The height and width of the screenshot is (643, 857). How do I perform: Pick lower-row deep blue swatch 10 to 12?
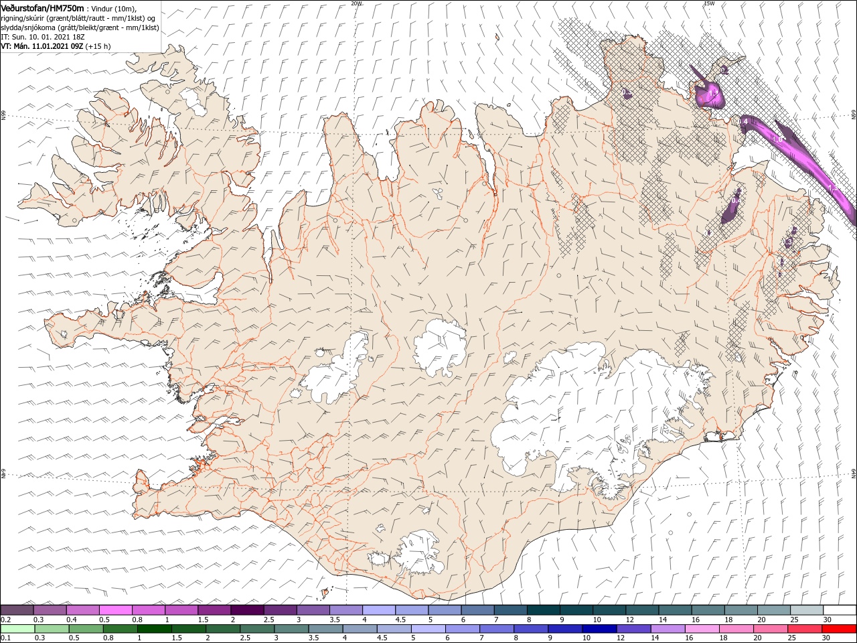click(x=599, y=629)
